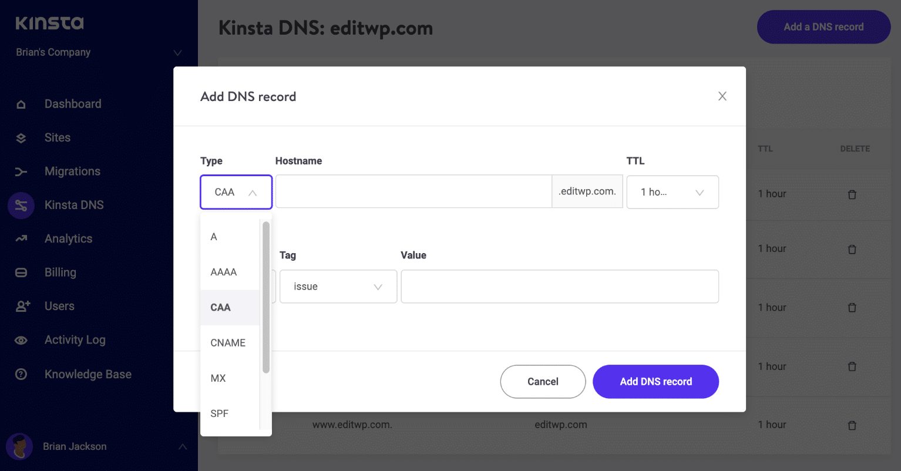Open the TTL dropdown

[673, 192]
